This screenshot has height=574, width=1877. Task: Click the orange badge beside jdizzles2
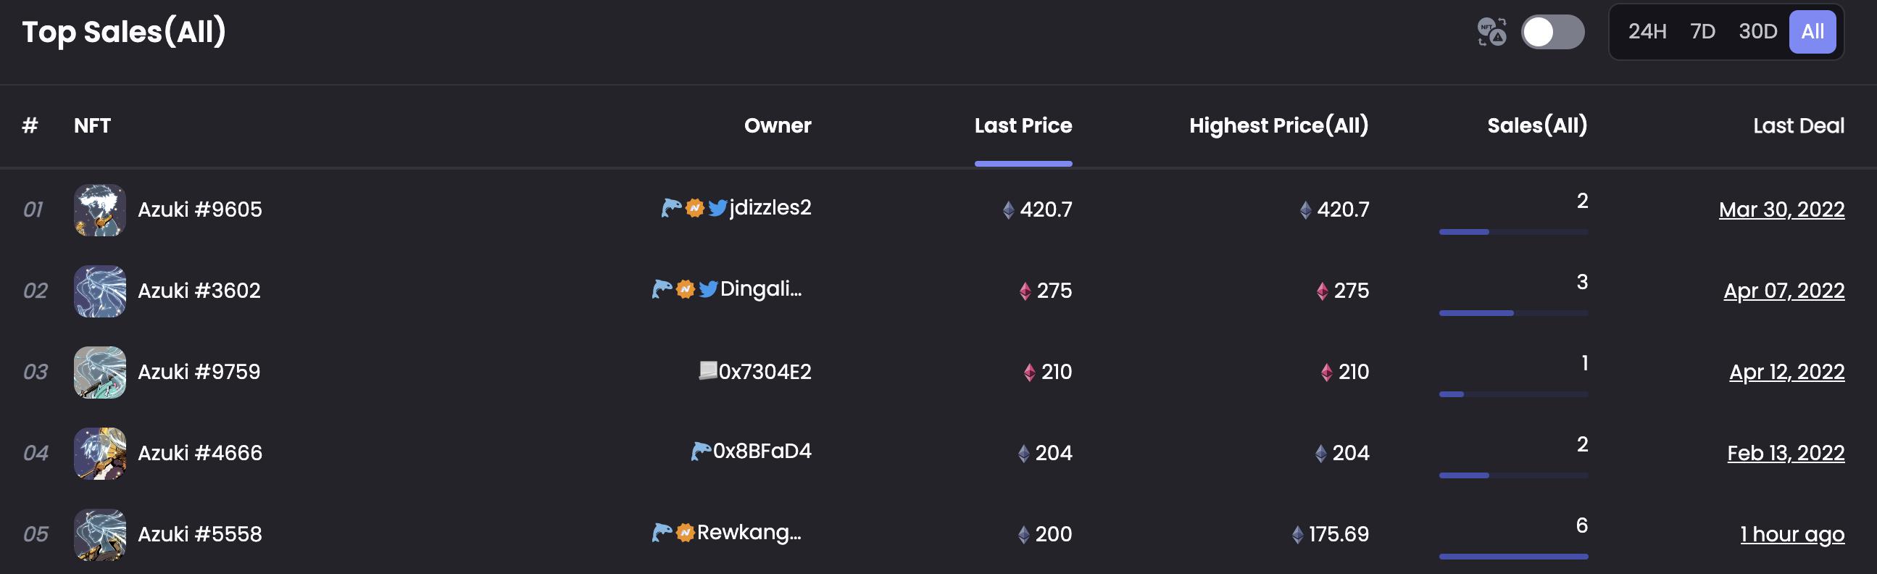[x=695, y=208]
